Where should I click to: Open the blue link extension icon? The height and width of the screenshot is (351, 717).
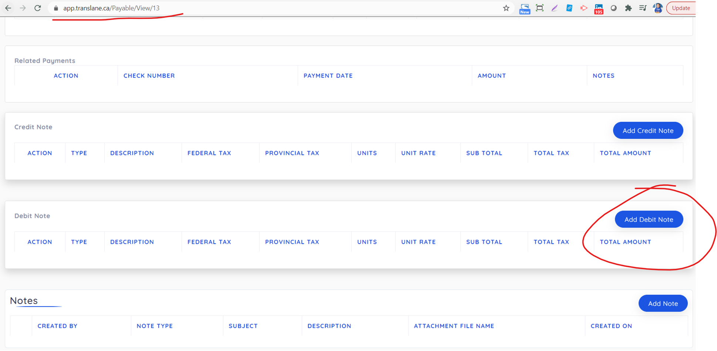(569, 8)
